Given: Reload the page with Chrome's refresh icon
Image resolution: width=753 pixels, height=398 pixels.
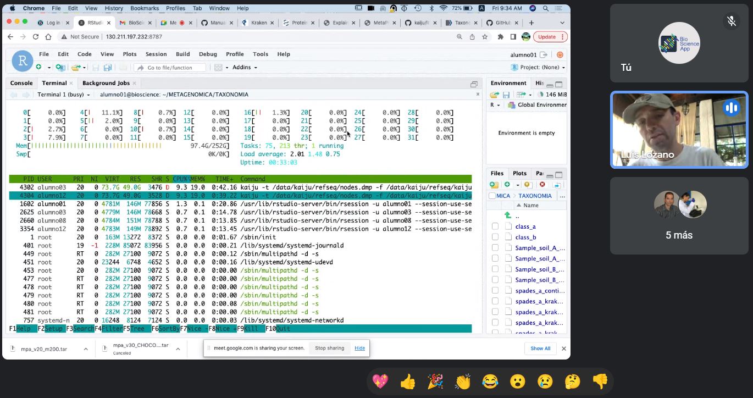Looking at the screenshot, I should 36,37.
